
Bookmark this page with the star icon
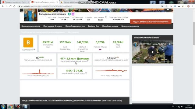pos(166,6)
